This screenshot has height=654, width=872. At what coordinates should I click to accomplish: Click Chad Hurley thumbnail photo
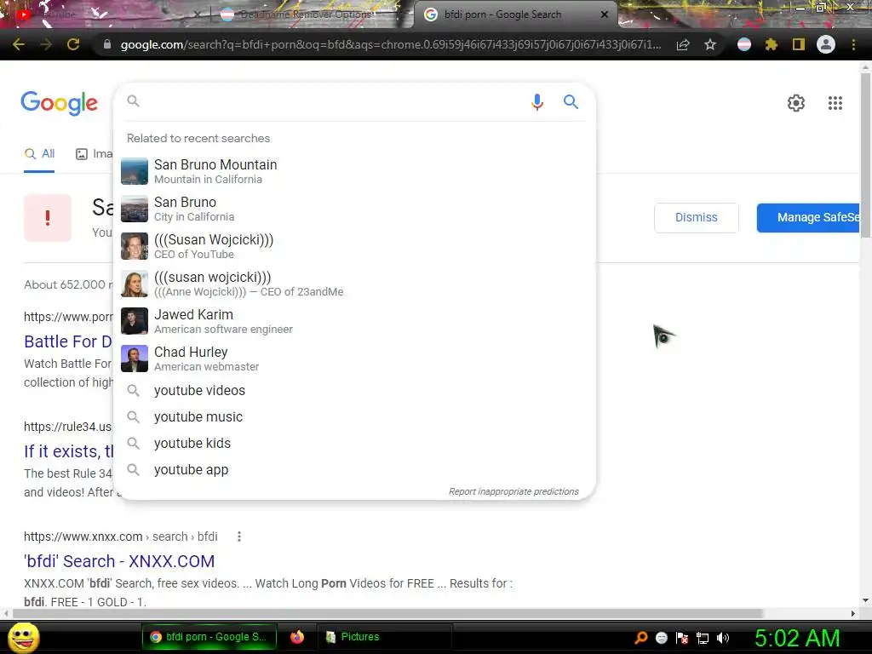(x=135, y=359)
